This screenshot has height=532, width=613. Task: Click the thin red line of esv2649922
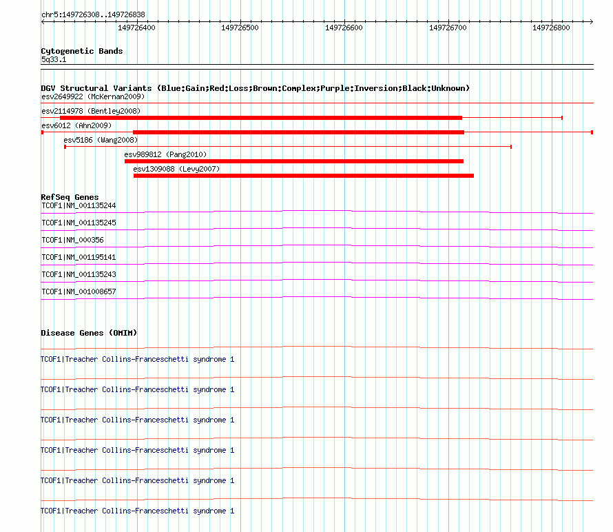click(317, 103)
